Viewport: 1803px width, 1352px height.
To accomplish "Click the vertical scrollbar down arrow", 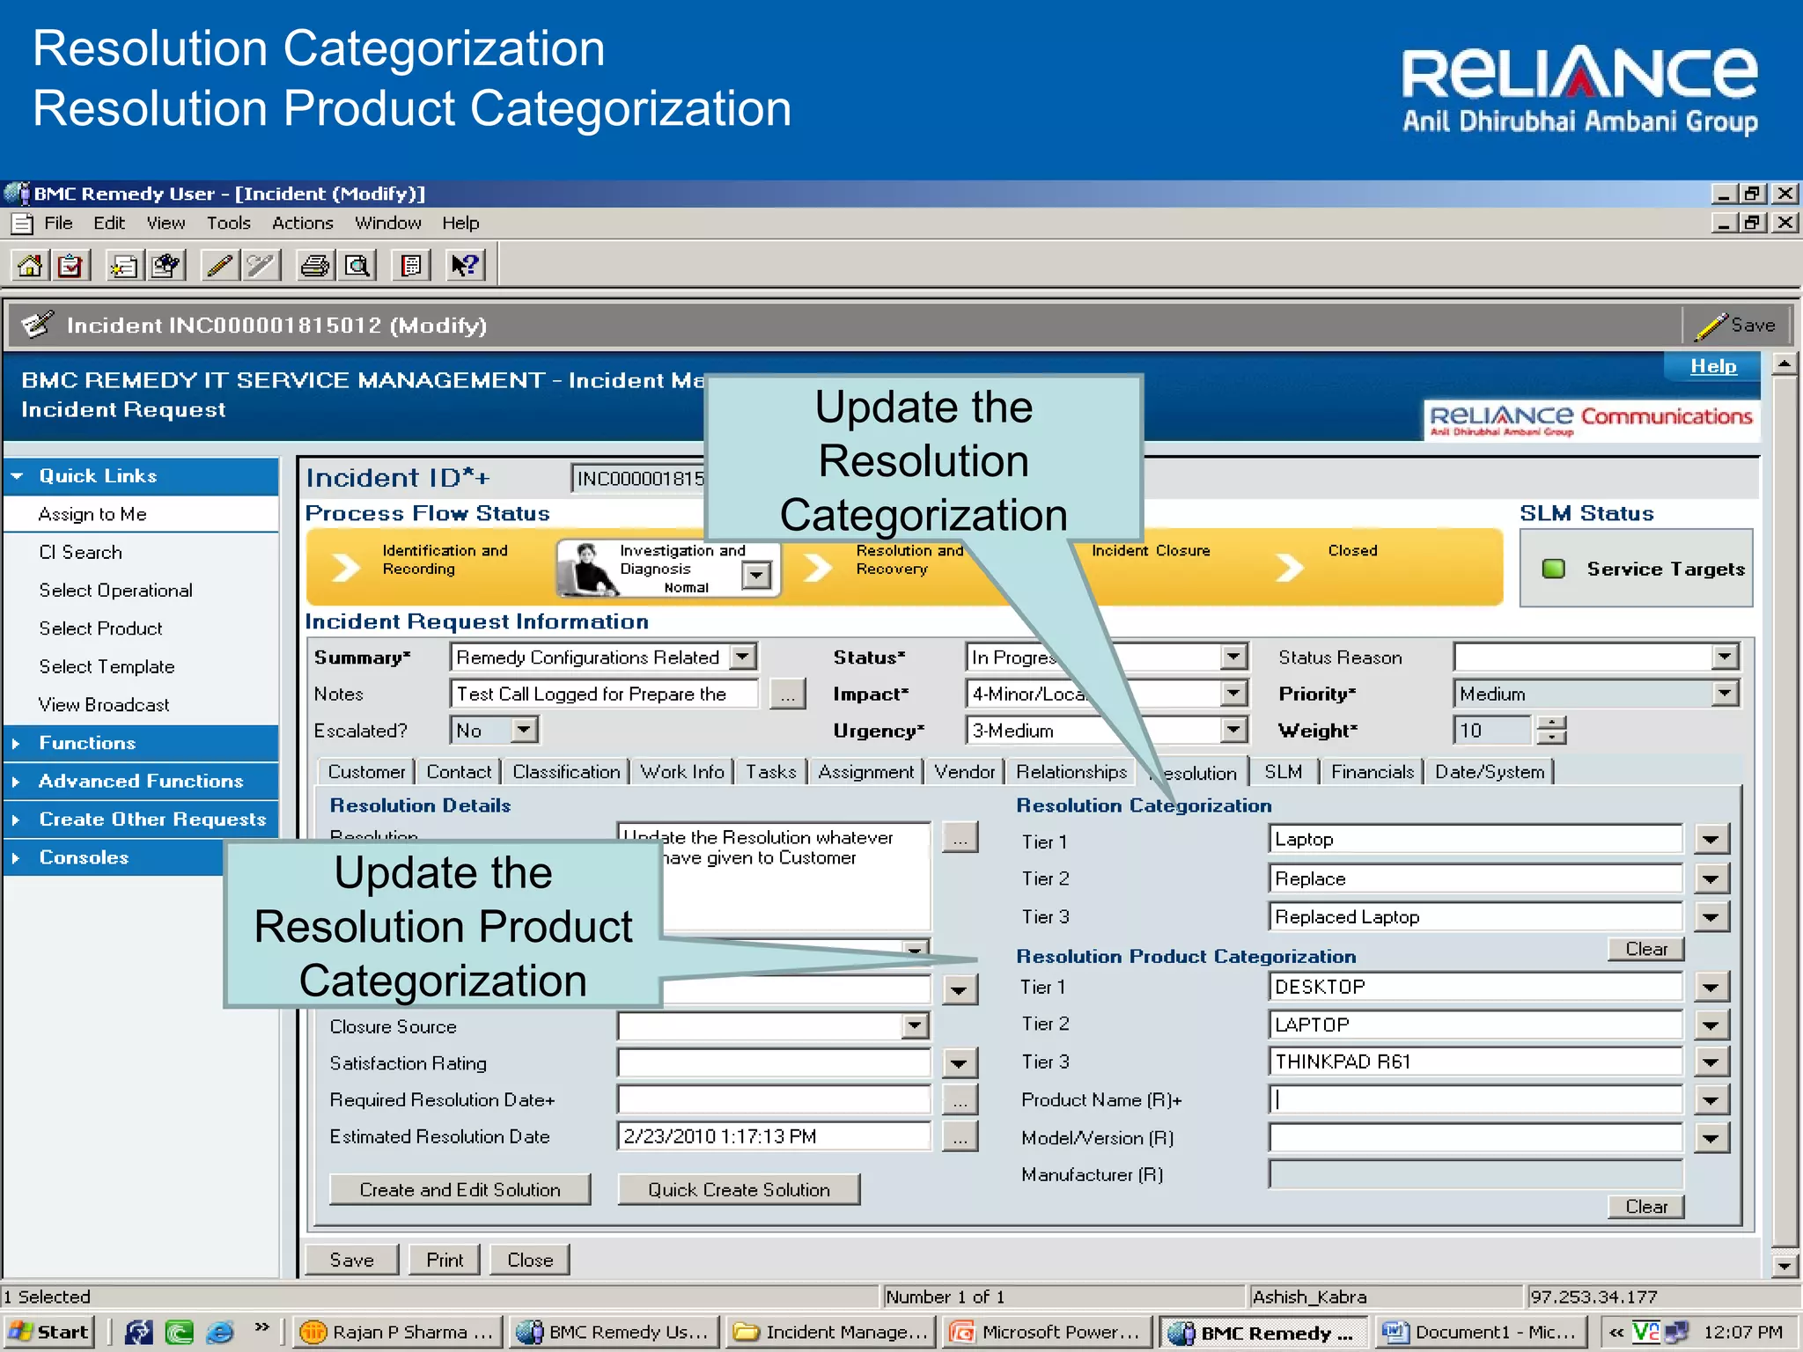I will tap(1784, 1267).
